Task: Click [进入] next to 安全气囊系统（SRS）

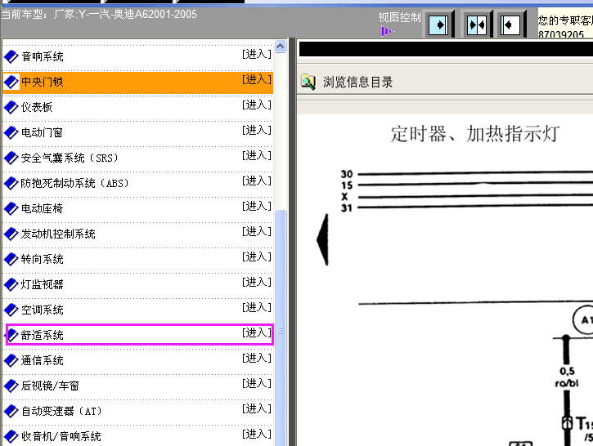Action: [x=257, y=155]
